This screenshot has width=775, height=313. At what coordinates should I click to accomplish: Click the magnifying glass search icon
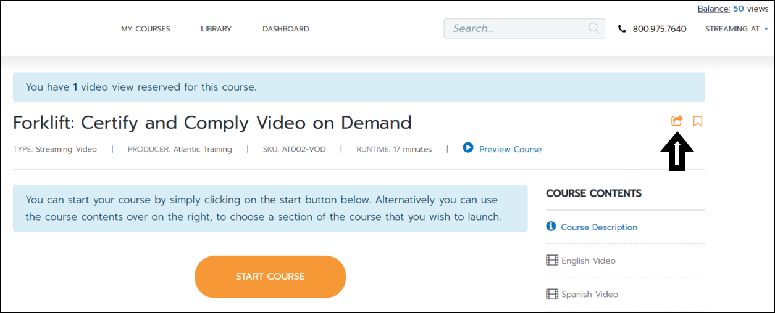pos(593,28)
